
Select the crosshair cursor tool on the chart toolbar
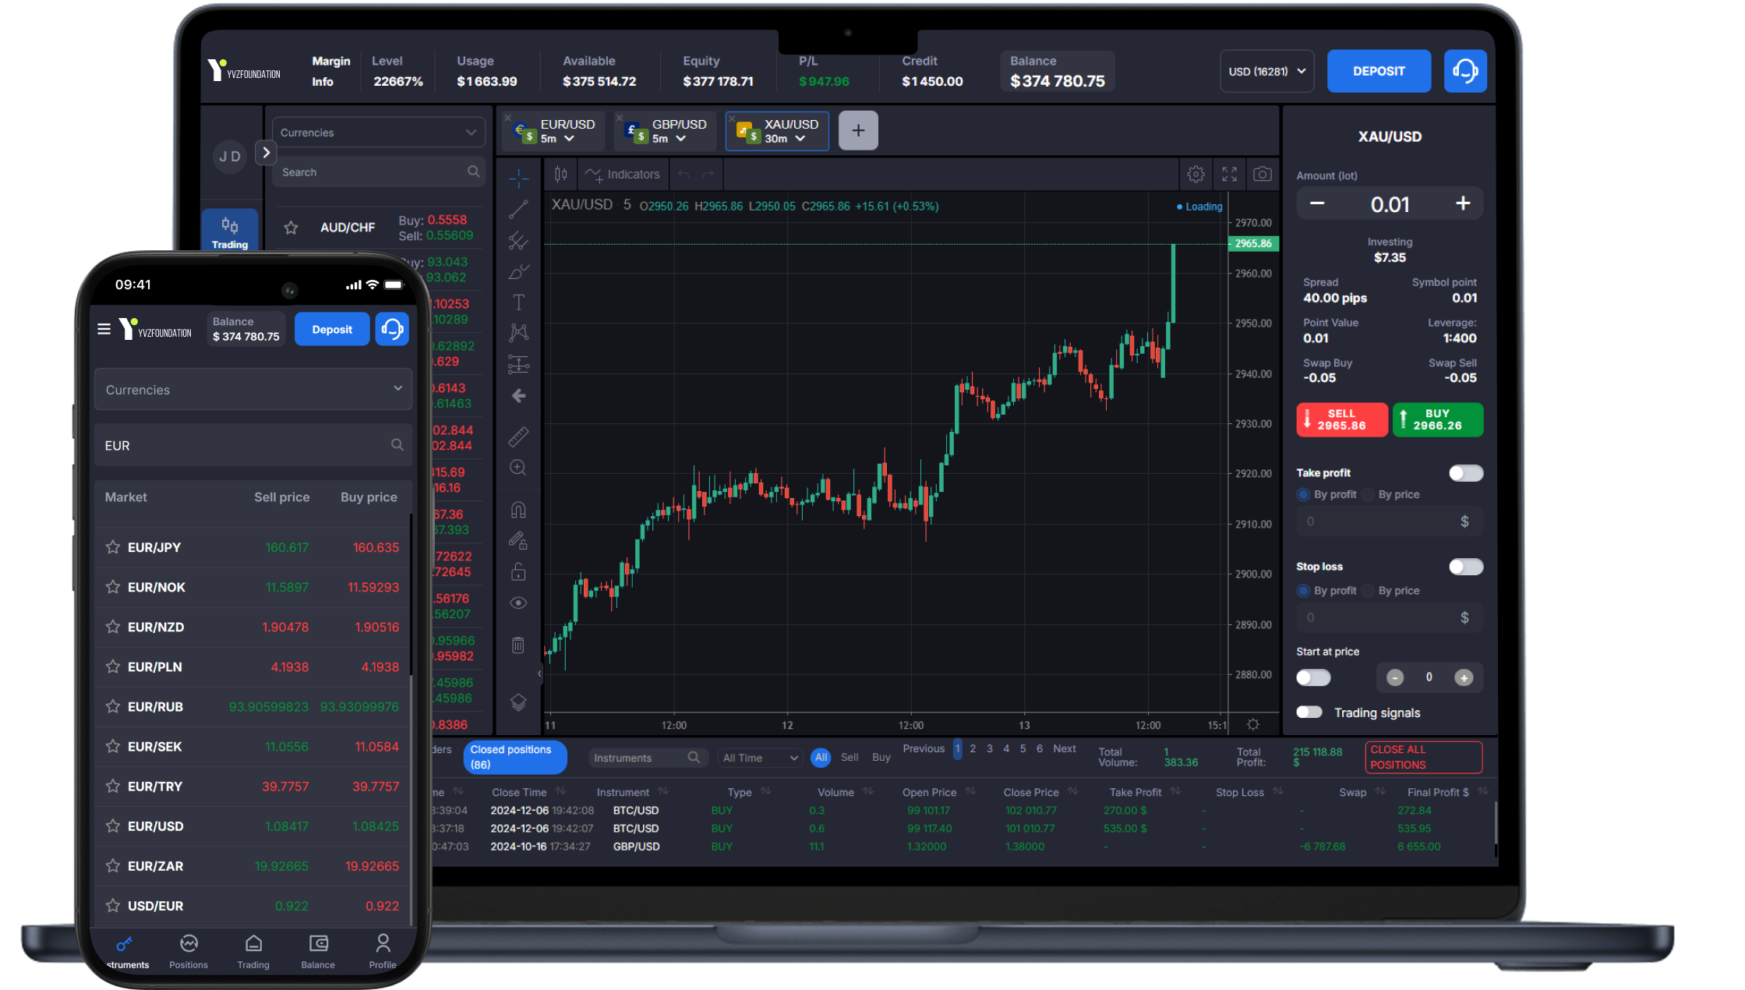tap(518, 179)
